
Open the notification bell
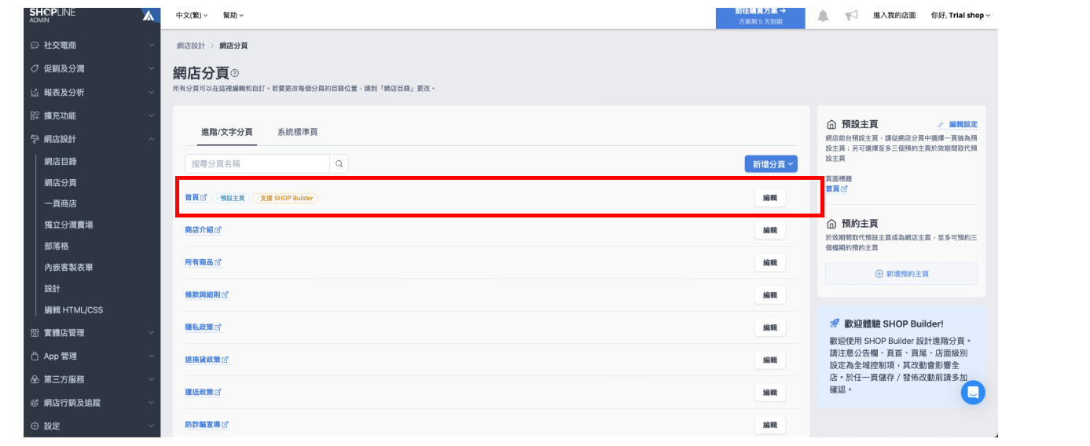[823, 16]
